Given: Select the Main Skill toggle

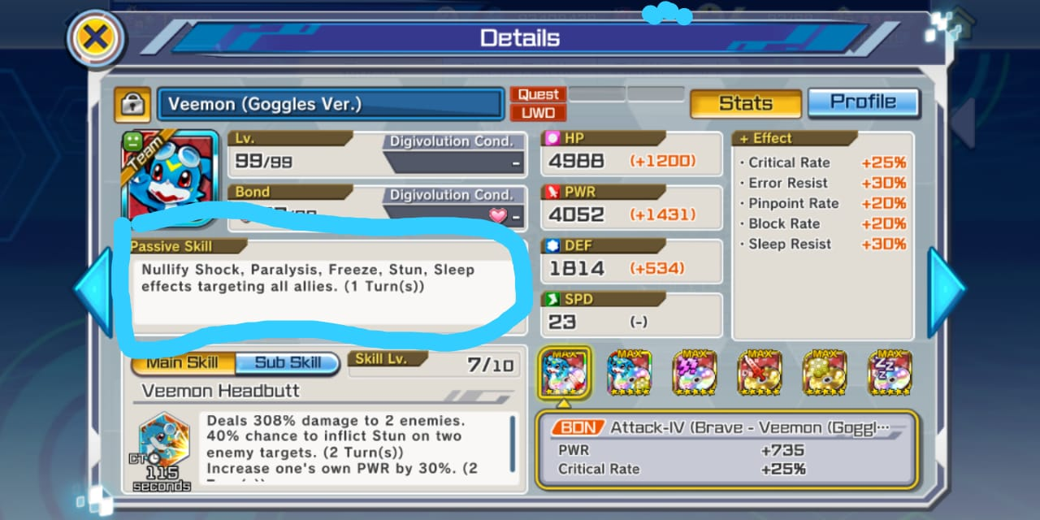Looking at the screenshot, I should pos(184,363).
